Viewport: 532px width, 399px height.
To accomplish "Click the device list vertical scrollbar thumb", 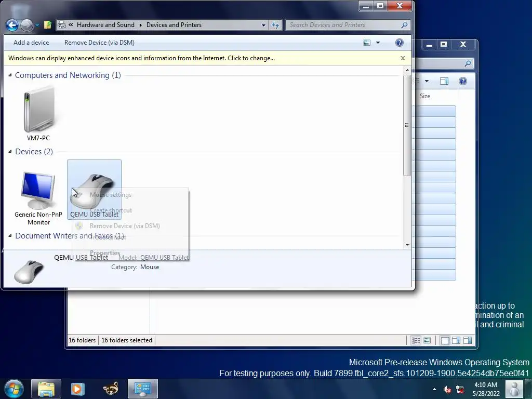I will click(x=407, y=125).
